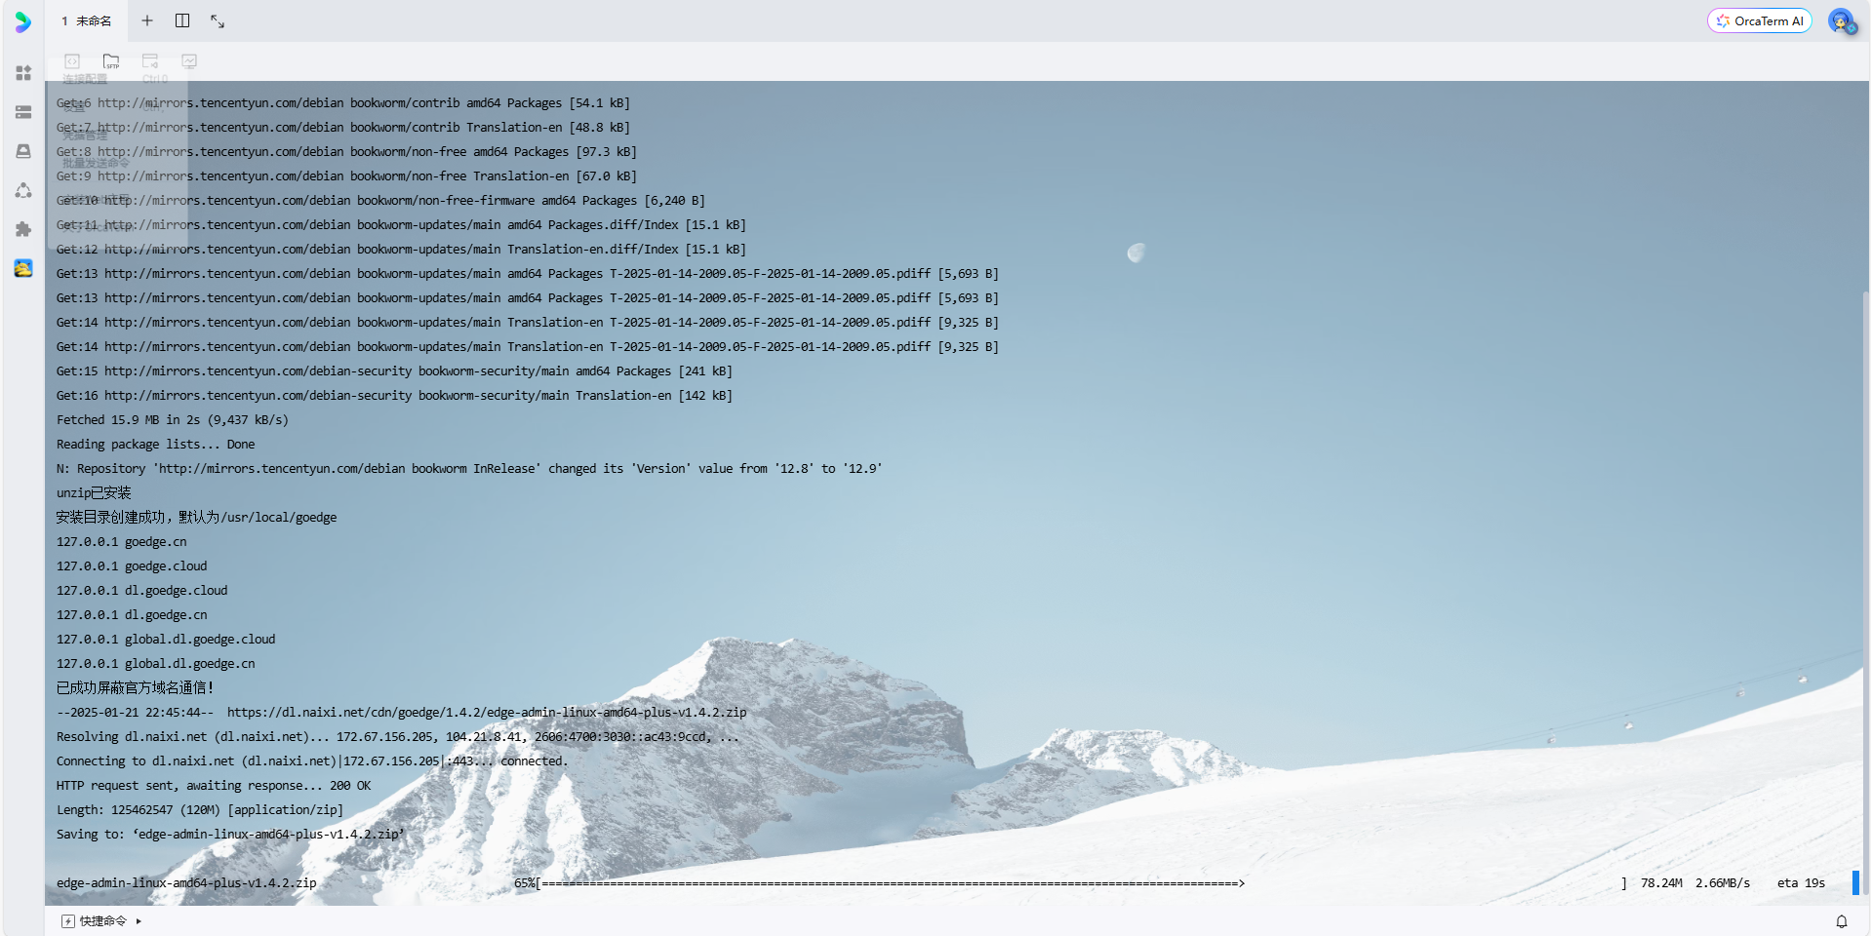
Task: Click the Get:12 Translation-en.diff/Index line
Action: click(401, 250)
